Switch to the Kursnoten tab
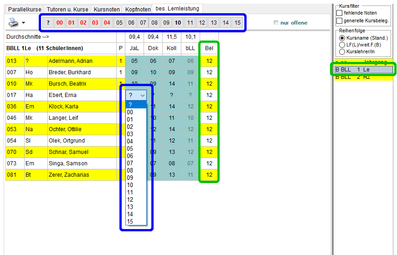 pyautogui.click(x=106, y=9)
